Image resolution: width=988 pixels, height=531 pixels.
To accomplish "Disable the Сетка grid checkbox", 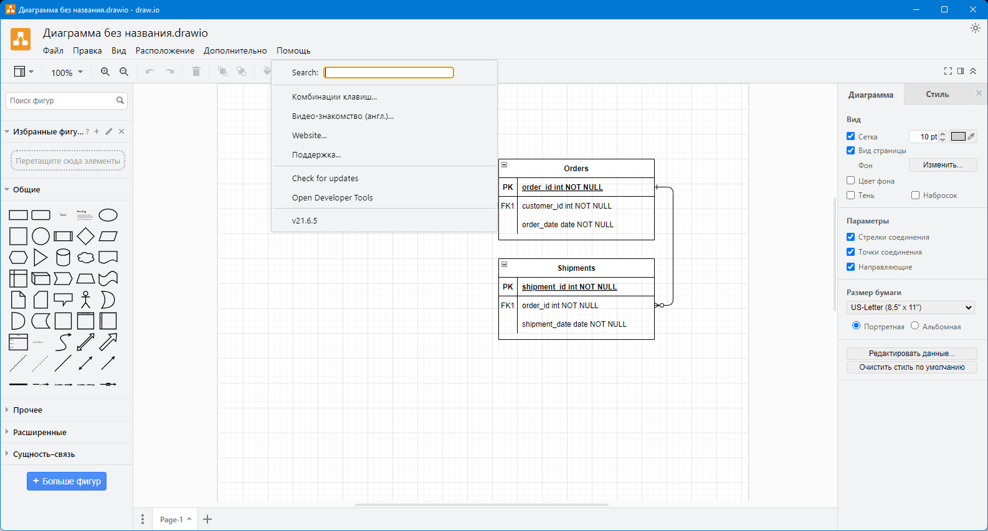I will pos(850,136).
